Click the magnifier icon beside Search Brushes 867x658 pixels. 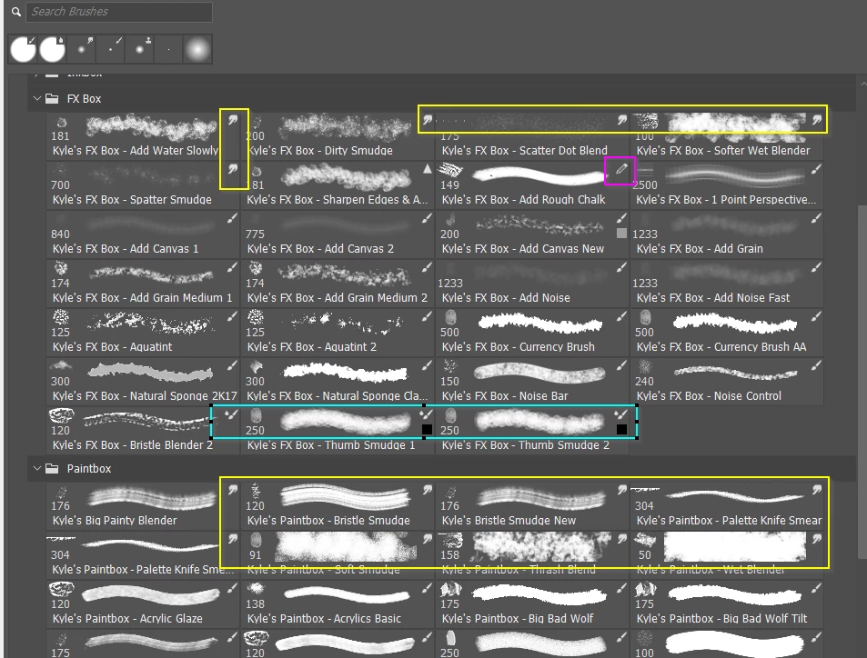[16, 12]
